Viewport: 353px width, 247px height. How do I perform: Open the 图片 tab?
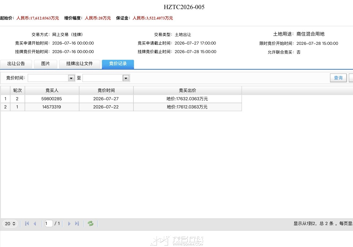[x=45, y=64]
